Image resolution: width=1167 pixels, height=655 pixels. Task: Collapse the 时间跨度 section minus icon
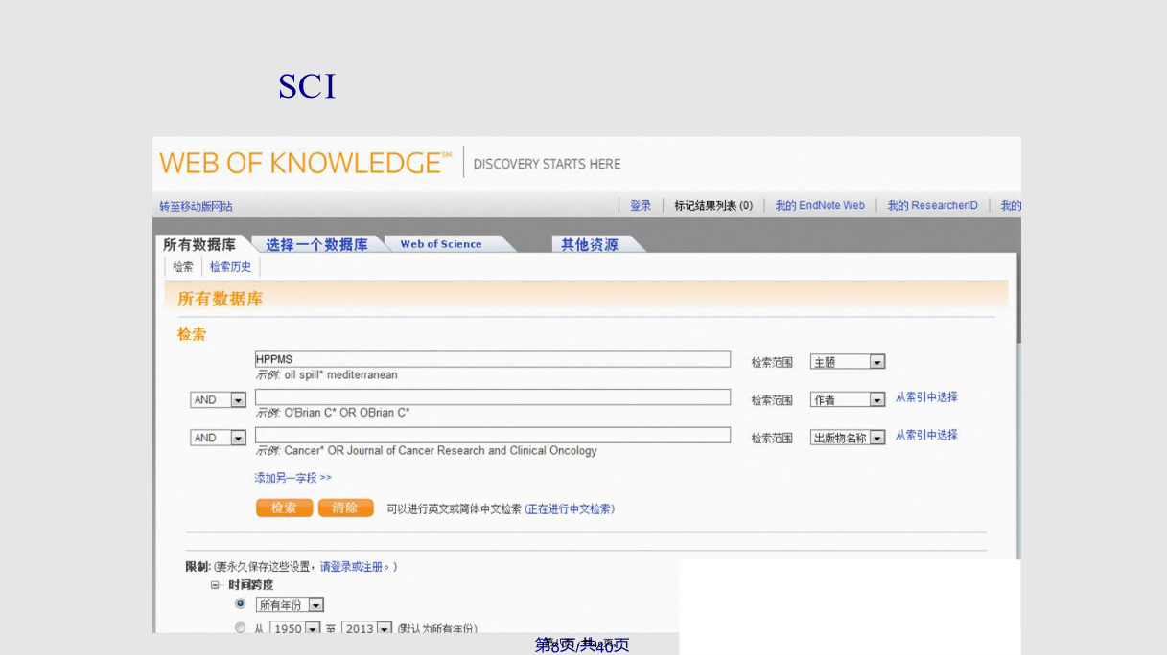(x=216, y=585)
